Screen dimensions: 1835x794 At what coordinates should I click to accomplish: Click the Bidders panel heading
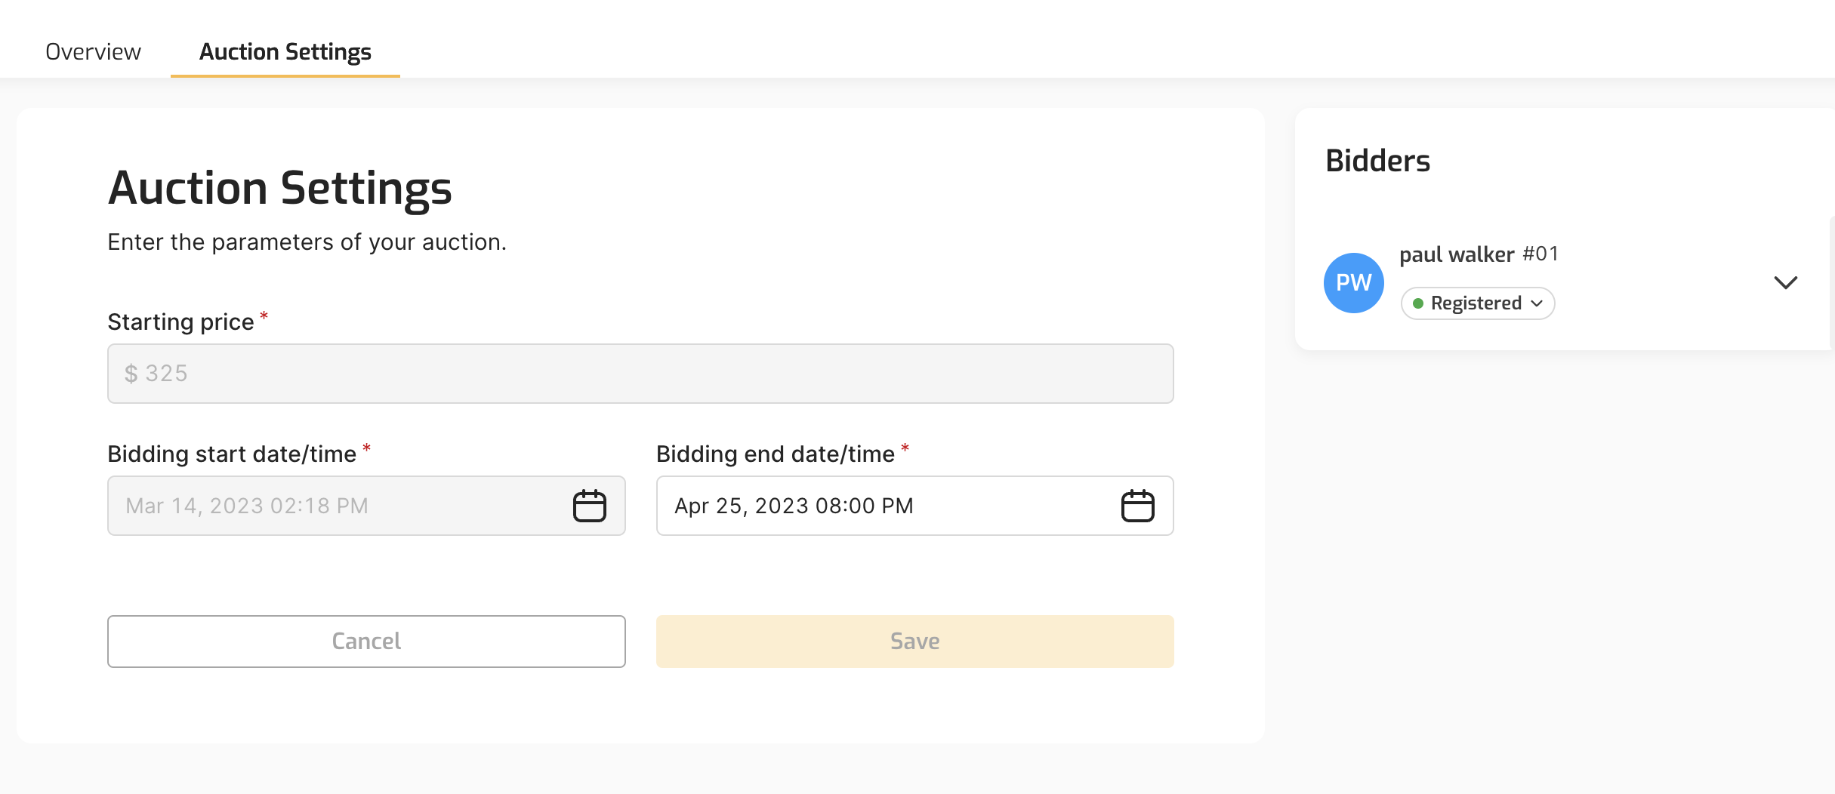click(x=1377, y=161)
